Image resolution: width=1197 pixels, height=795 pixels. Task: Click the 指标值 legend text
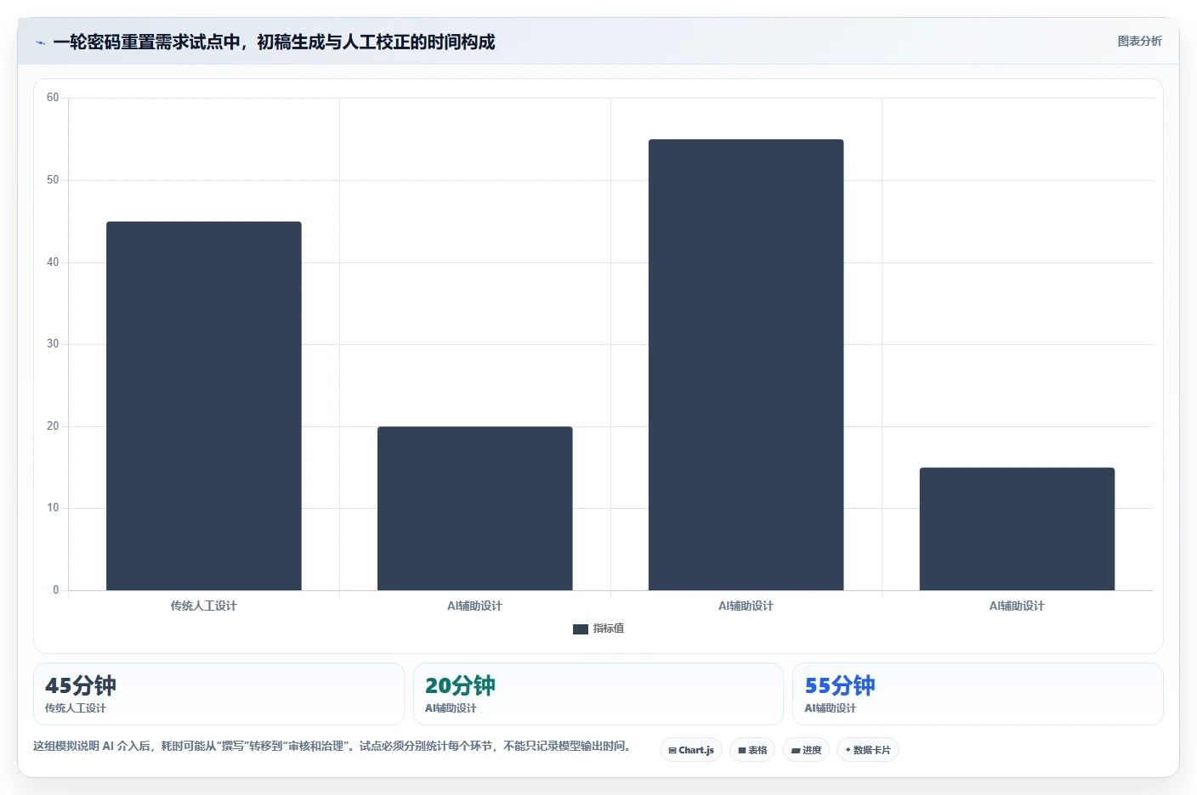(609, 629)
